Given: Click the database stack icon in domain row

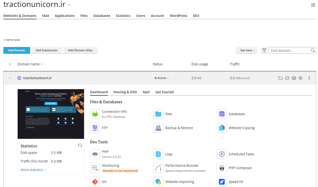Looking at the screenshot, I should point(294,78).
